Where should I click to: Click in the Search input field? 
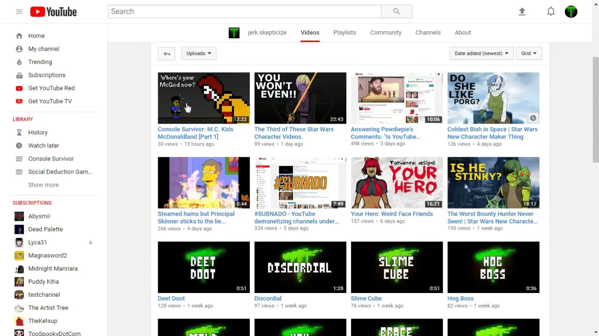coord(244,12)
